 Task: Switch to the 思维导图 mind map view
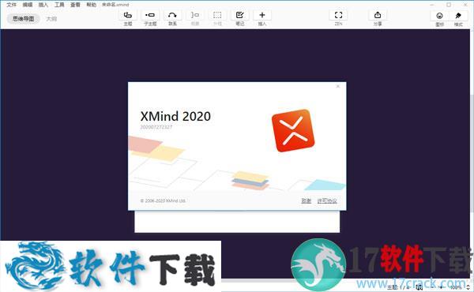[23, 19]
